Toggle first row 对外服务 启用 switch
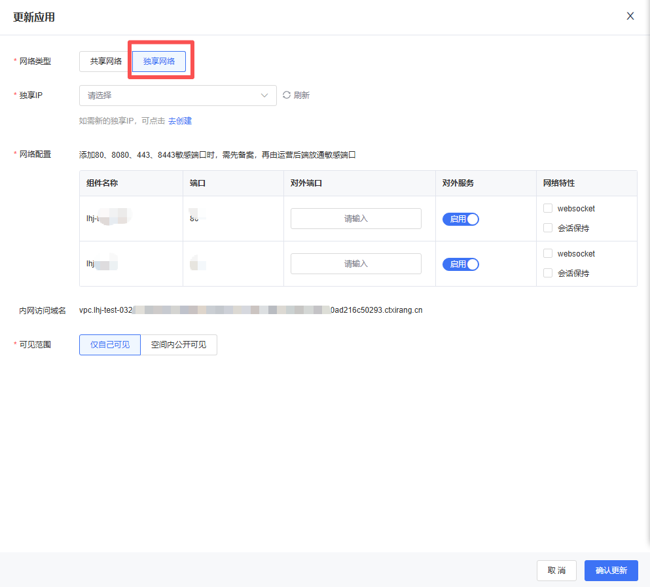 [461, 219]
